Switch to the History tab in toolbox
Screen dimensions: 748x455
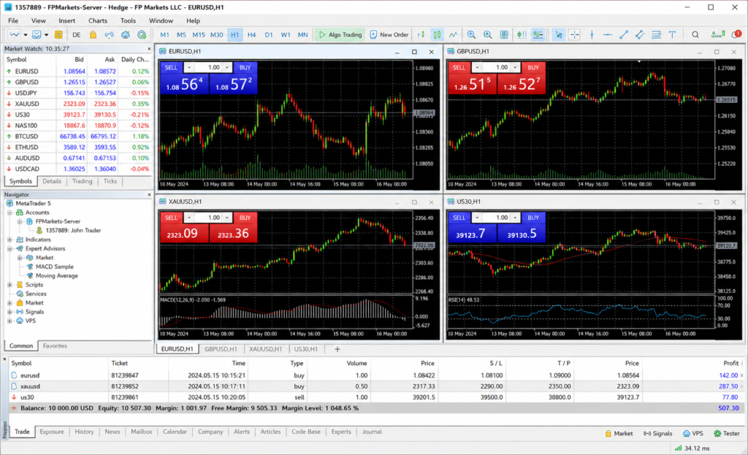pos(84,432)
